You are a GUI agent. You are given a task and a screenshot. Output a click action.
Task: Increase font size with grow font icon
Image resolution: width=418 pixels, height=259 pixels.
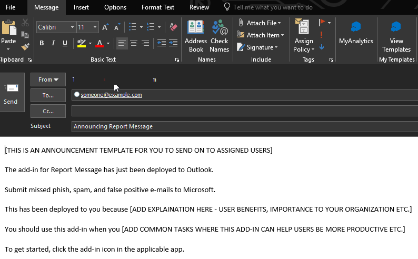(x=105, y=27)
